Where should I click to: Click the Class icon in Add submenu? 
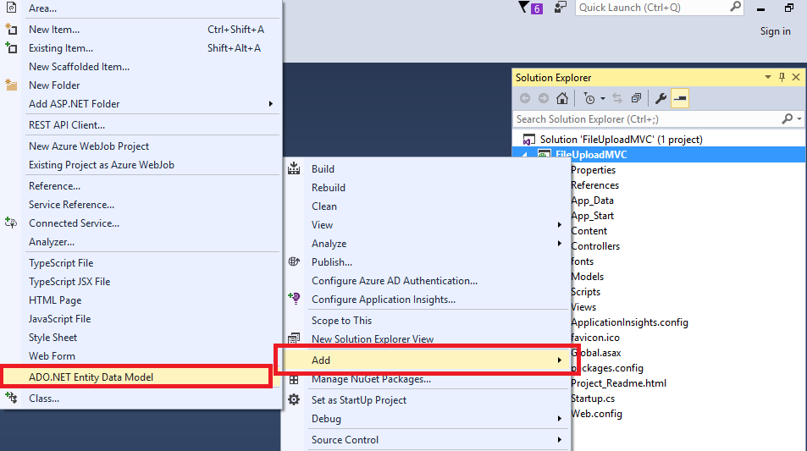tap(11, 398)
